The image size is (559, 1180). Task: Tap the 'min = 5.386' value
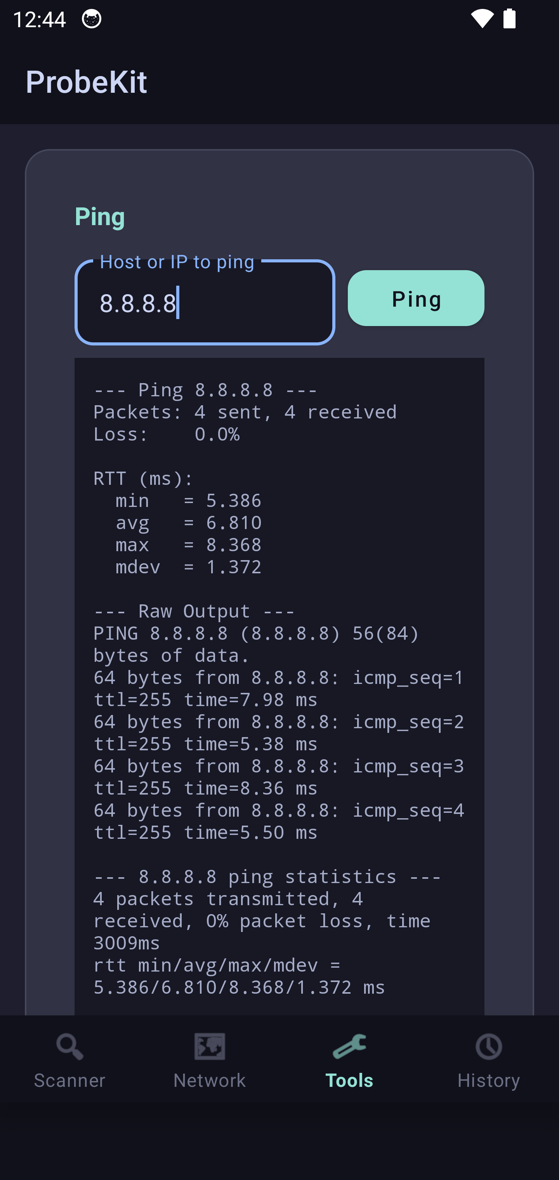tap(188, 501)
